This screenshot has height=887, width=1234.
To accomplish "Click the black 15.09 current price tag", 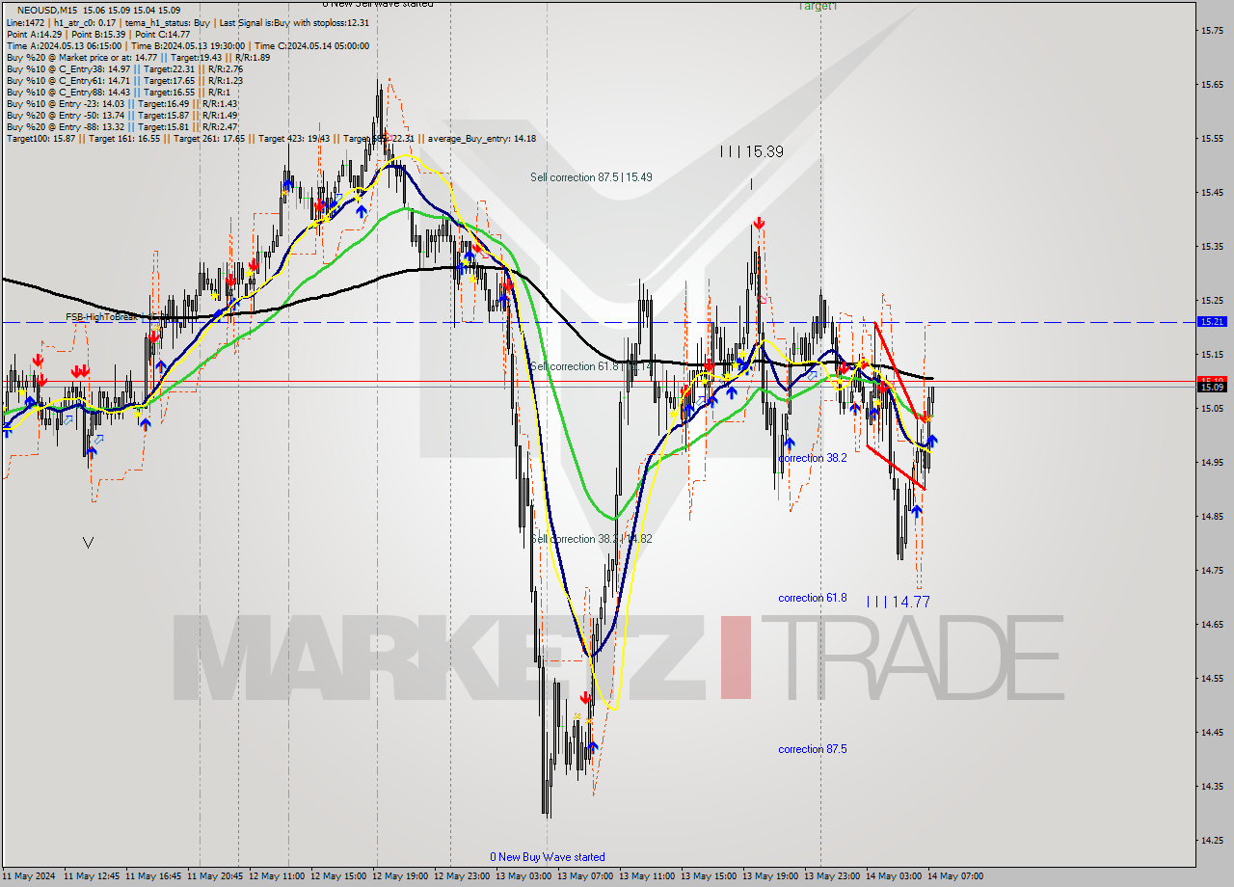I will (x=1212, y=387).
